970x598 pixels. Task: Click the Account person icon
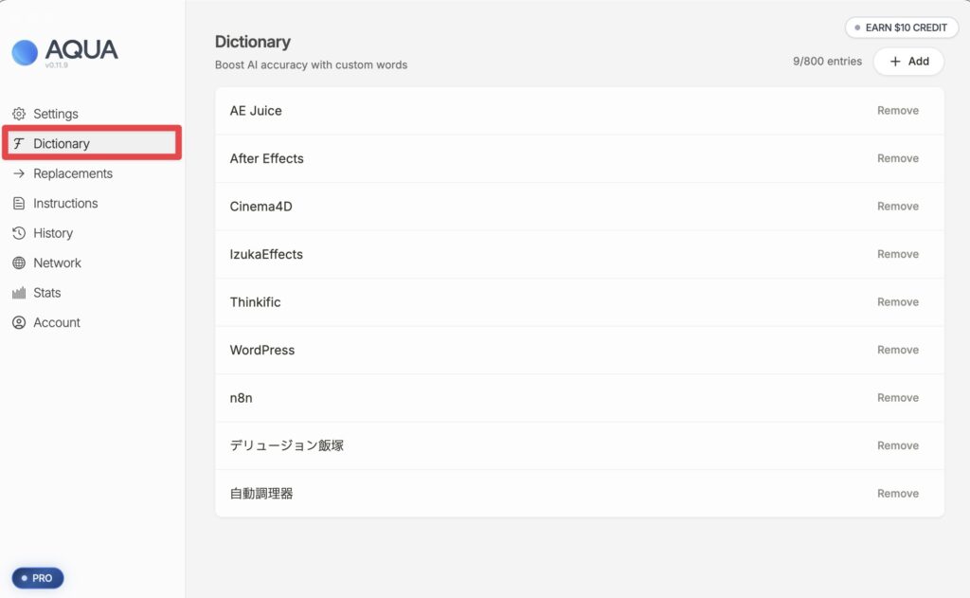click(19, 323)
